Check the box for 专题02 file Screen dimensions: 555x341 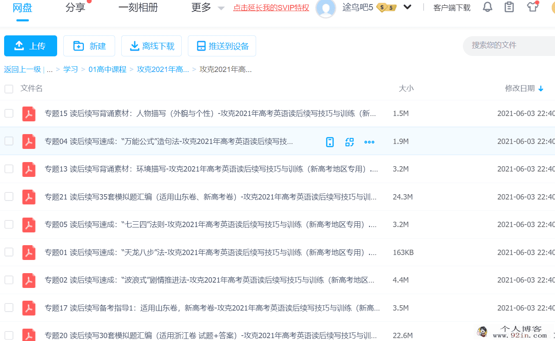click(9, 280)
